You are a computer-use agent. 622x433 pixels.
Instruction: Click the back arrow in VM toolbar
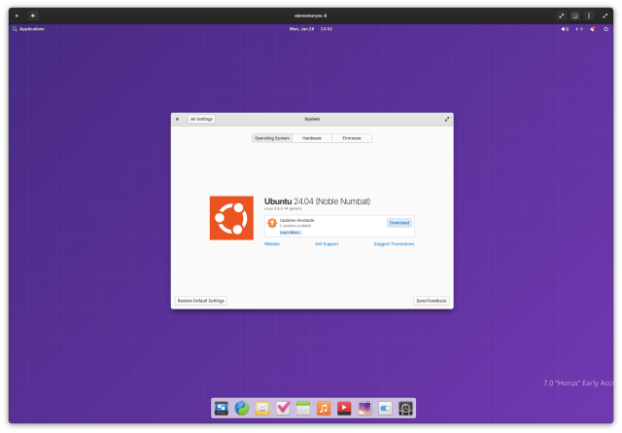[33, 16]
